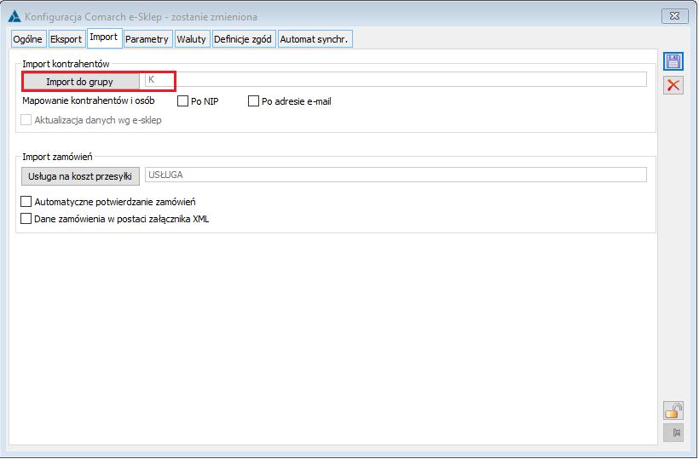Open the Eksport tab
This screenshot has width=699, height=459.
click(66, 39)
